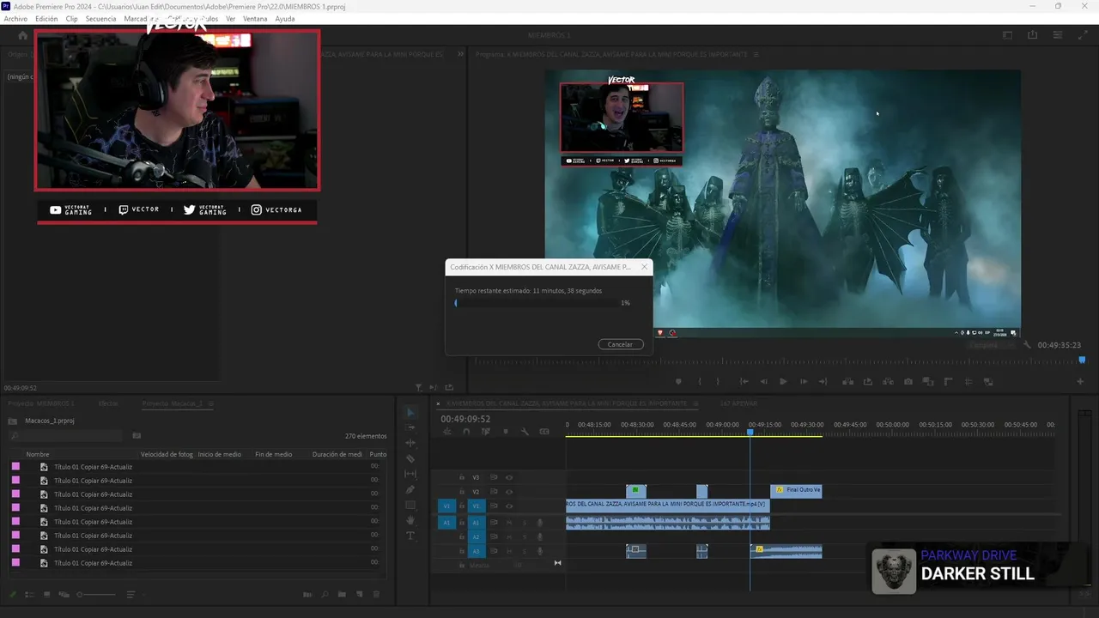The width and height of the screenshot is (1099, 618).
Task: Click the Program duration timecode 00:49:35:23
Action: pyautogui.click(x=1059, y=345)
